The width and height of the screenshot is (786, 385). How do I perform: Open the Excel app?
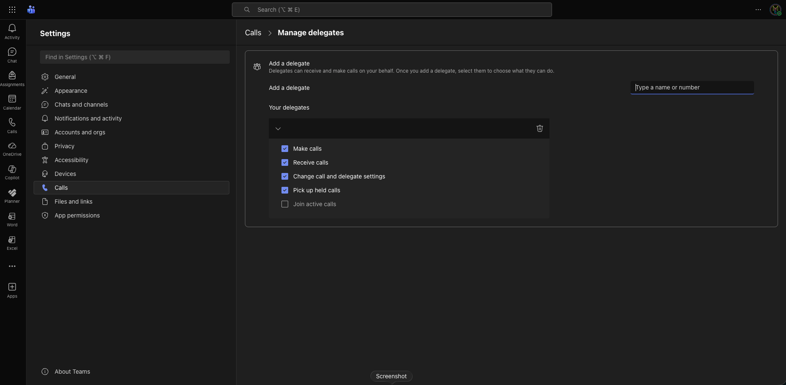click(12, 243)
